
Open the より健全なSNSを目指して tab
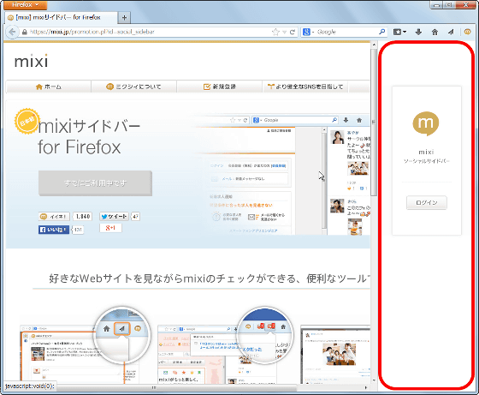pyautogui.click(x=305, y=87)
